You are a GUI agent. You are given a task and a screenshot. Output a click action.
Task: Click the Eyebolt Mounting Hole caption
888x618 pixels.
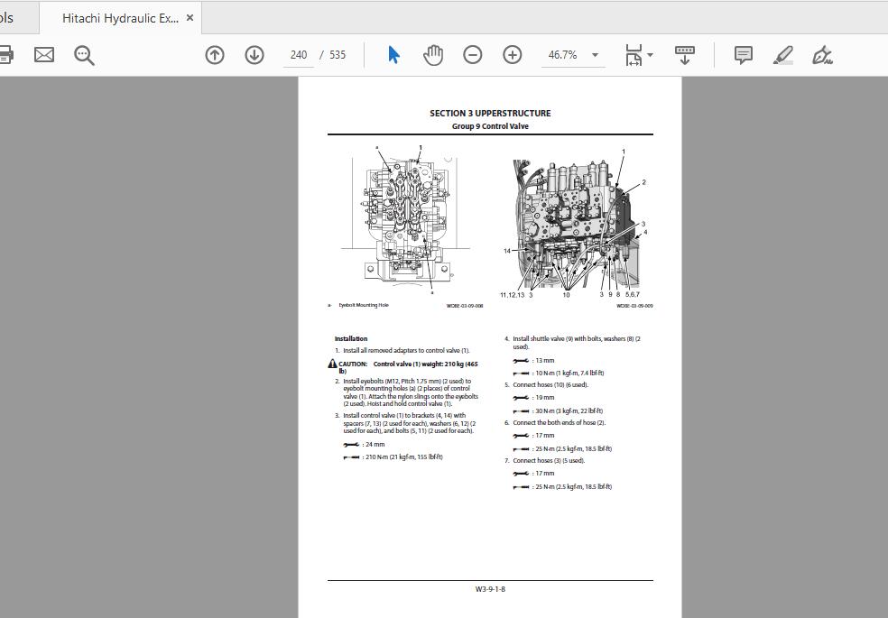(364, 305)
